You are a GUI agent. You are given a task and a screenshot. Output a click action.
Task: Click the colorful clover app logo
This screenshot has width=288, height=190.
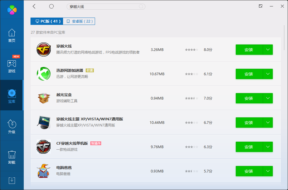tap(12, 10)
